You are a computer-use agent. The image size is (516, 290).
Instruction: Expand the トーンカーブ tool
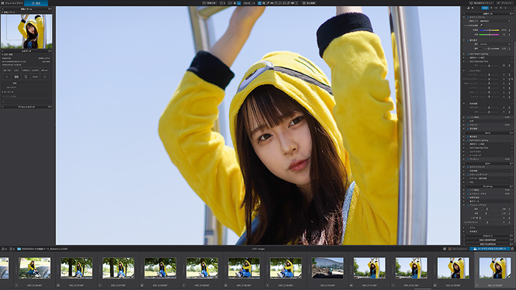tap(464, 155)
